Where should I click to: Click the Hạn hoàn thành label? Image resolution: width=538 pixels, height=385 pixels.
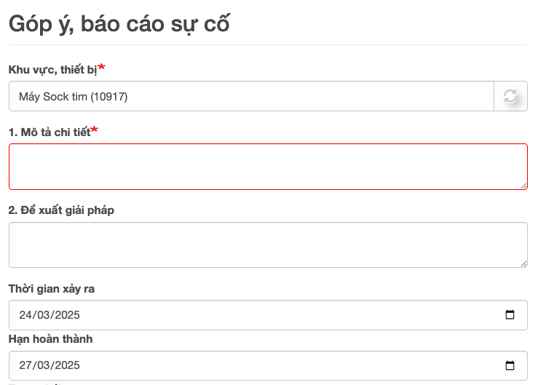[50, 339]
